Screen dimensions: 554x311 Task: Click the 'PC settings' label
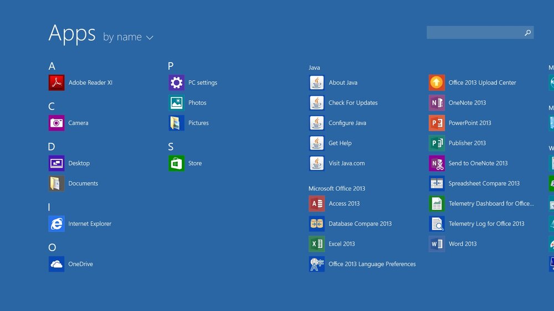tap(203, 82)
